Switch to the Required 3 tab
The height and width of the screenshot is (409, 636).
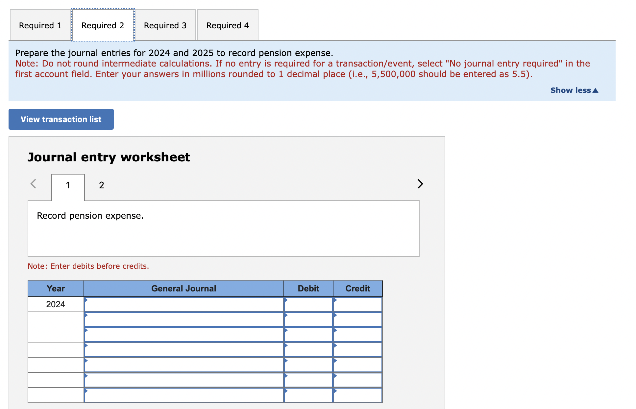(165, 25)
